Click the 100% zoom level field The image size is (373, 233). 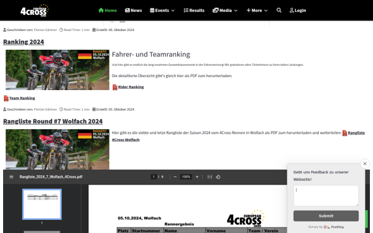coord(186,177)
